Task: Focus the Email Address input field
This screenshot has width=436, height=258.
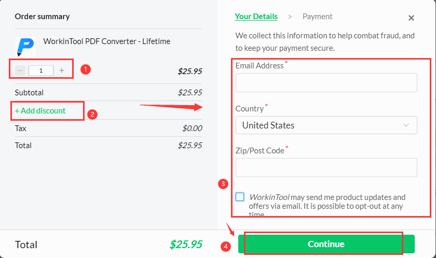Action: tap(326, 83)
